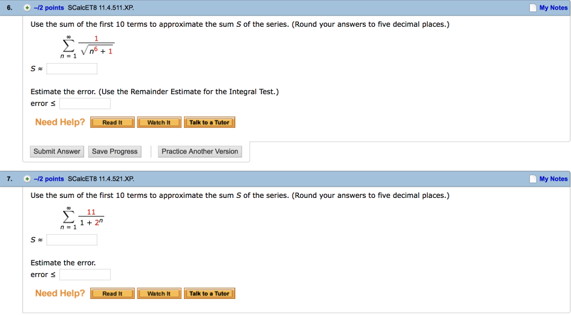Viewport: 571px width, 315px height.
Task: Click error ≤ input field for question 6
Action: tap(85, 104)
